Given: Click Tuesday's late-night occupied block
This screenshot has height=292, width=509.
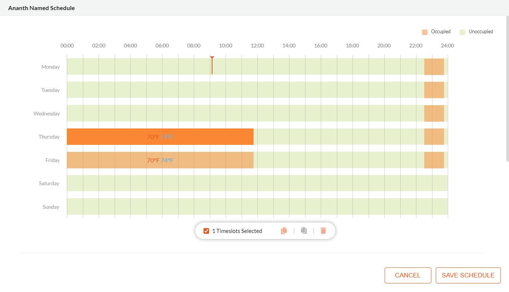Looking at the screenshot, I should (x=434, y=90).
